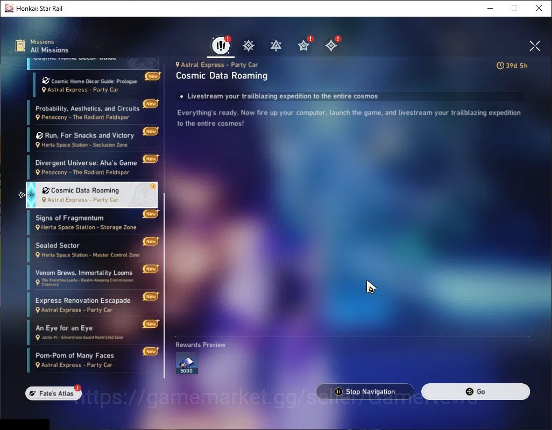Click the clock icon on Cosmic Data Roaming row
This screenshot has width=552, height=430.
(x=153, y=187)
